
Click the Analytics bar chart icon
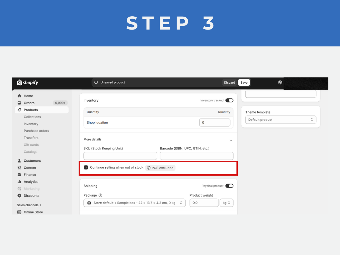coord(19,182)
